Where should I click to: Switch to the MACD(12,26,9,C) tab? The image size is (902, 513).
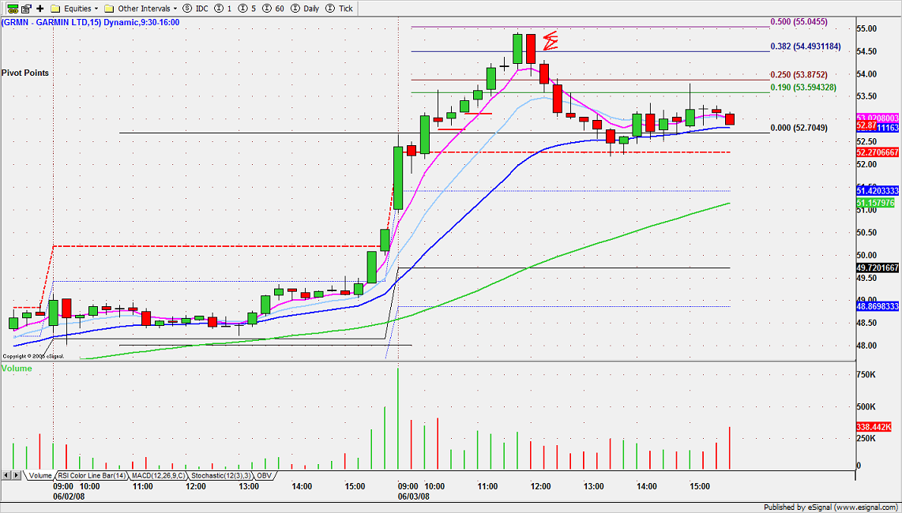[159, 476]
